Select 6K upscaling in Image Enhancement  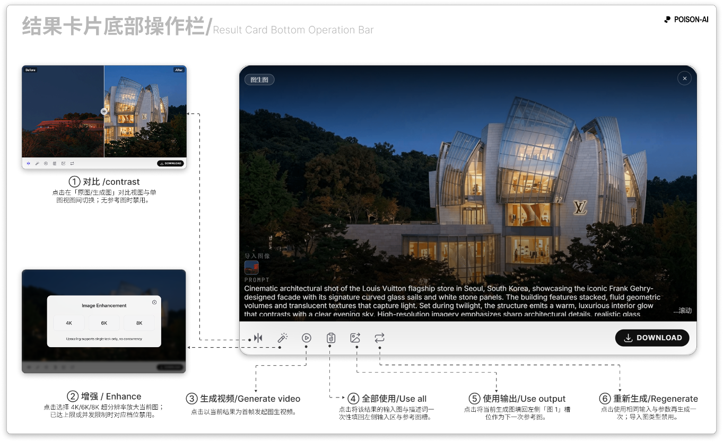pyautogui.click(x=104, y=323)
